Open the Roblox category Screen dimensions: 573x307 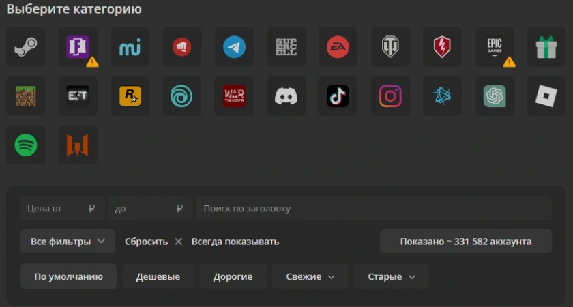coord(546,96)
